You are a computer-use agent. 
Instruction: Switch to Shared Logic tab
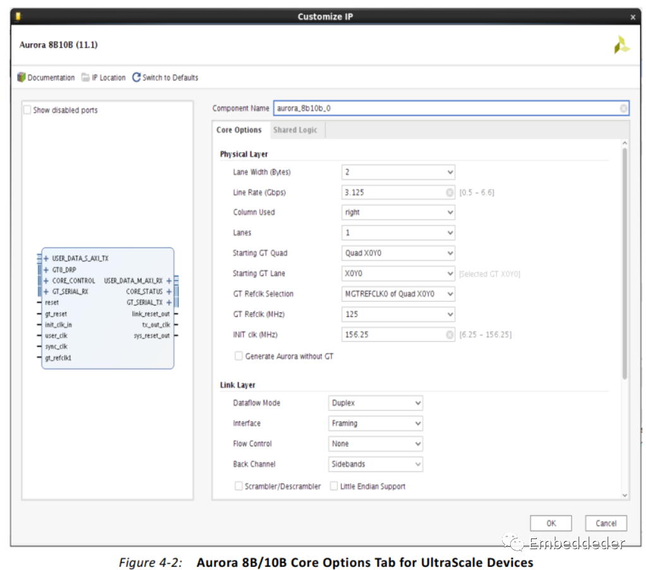click(296, 130)
